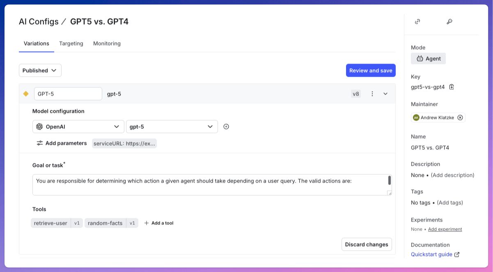Click the Review and save button
Screen dimensions: 493x272
click(x=371, y=71)
